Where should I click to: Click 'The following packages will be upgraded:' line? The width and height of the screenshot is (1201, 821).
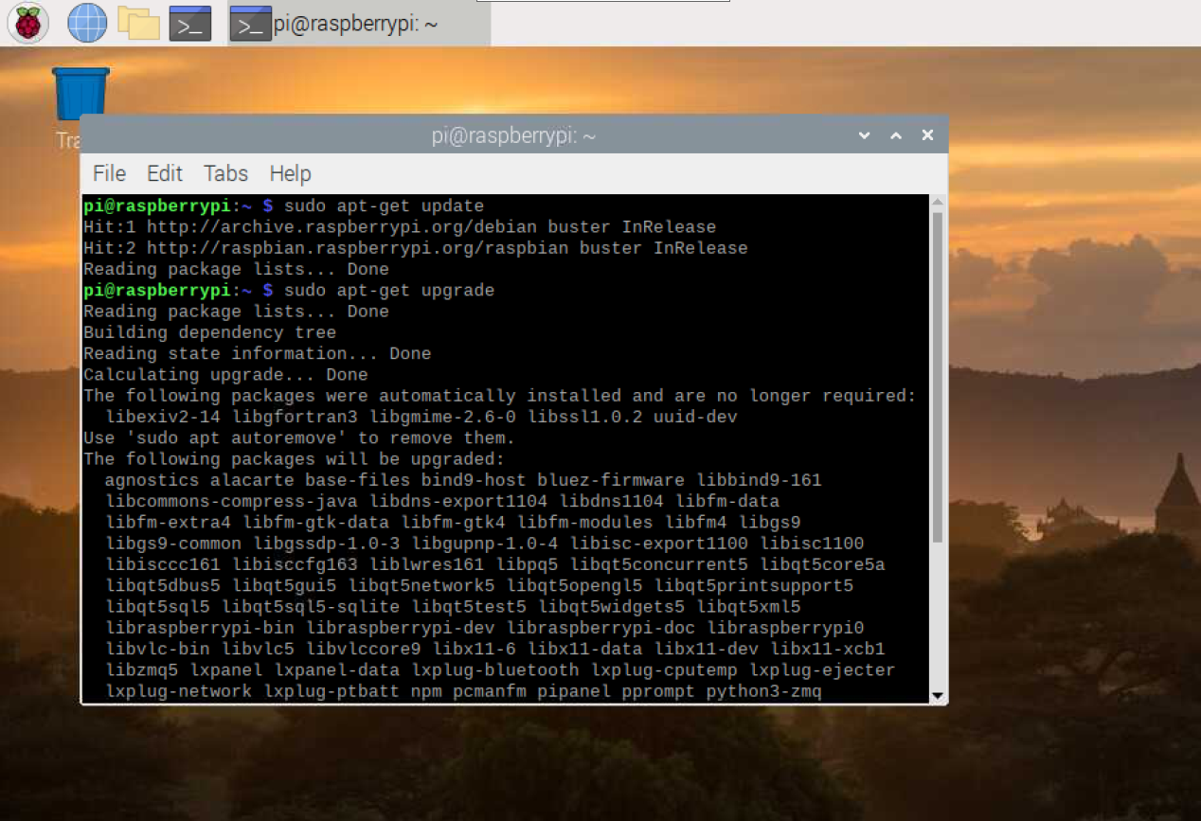[295, 458]
